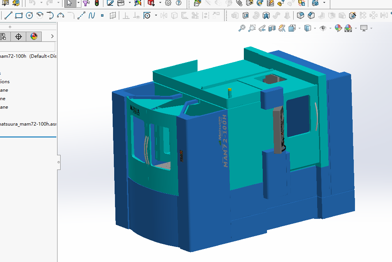Apply the Fillet feature tool
The width and height of the screenshot is (392, 262).
coord(301,16)
